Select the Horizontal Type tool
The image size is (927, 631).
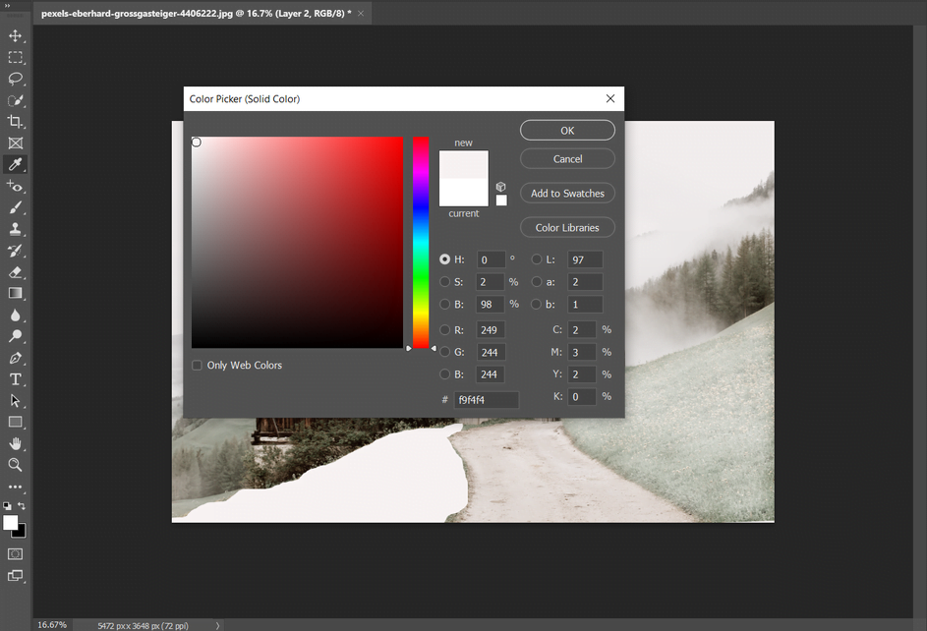click(15, 378)
